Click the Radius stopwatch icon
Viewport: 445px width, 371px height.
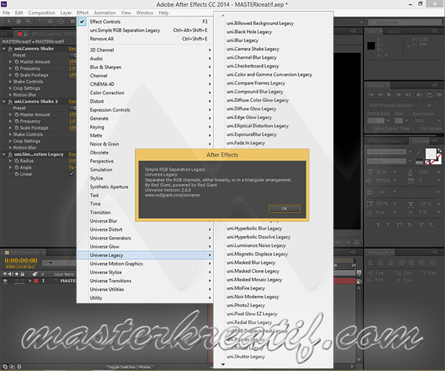coord(16,161)
